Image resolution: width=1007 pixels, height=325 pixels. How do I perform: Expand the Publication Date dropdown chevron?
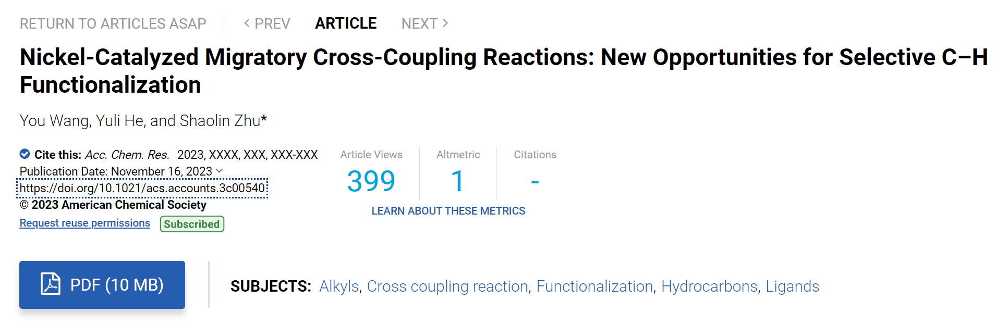220,171
